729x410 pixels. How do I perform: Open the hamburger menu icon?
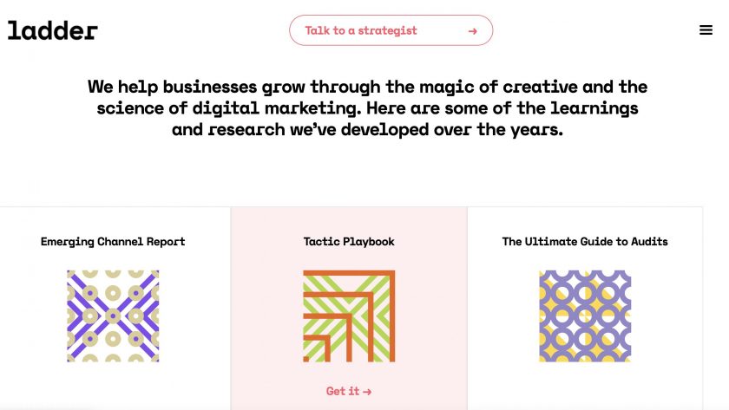click(706, 30)
